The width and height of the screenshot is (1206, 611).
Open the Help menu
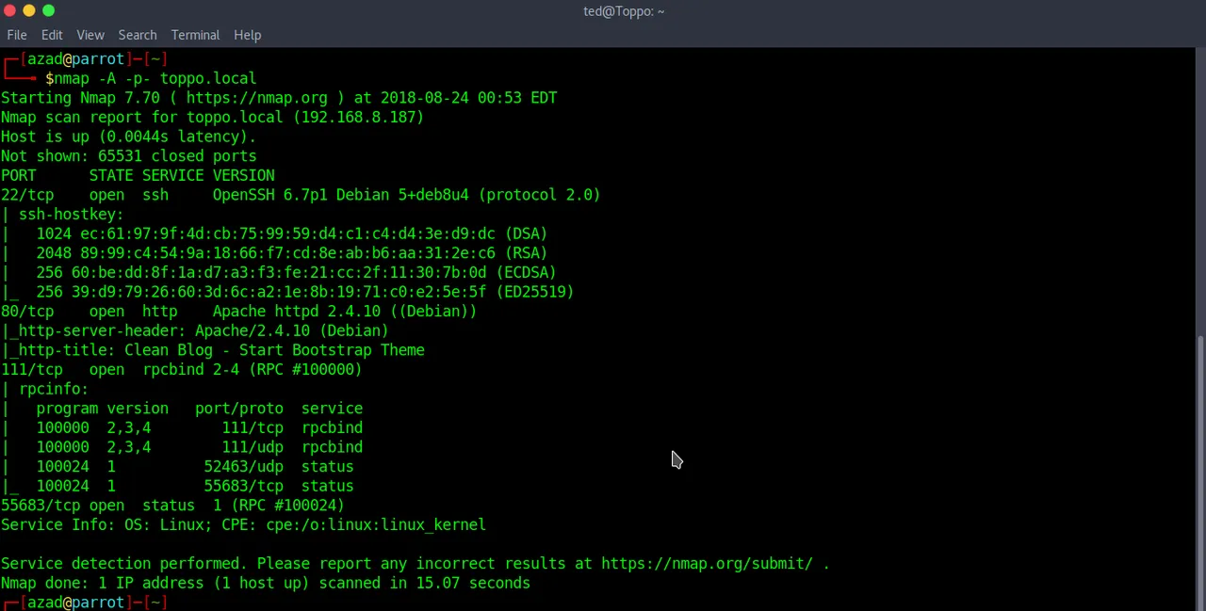tap(247, 35)
